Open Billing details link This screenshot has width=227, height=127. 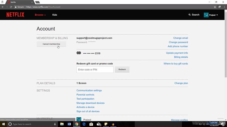pyautogui.click(x=181, y=57)
